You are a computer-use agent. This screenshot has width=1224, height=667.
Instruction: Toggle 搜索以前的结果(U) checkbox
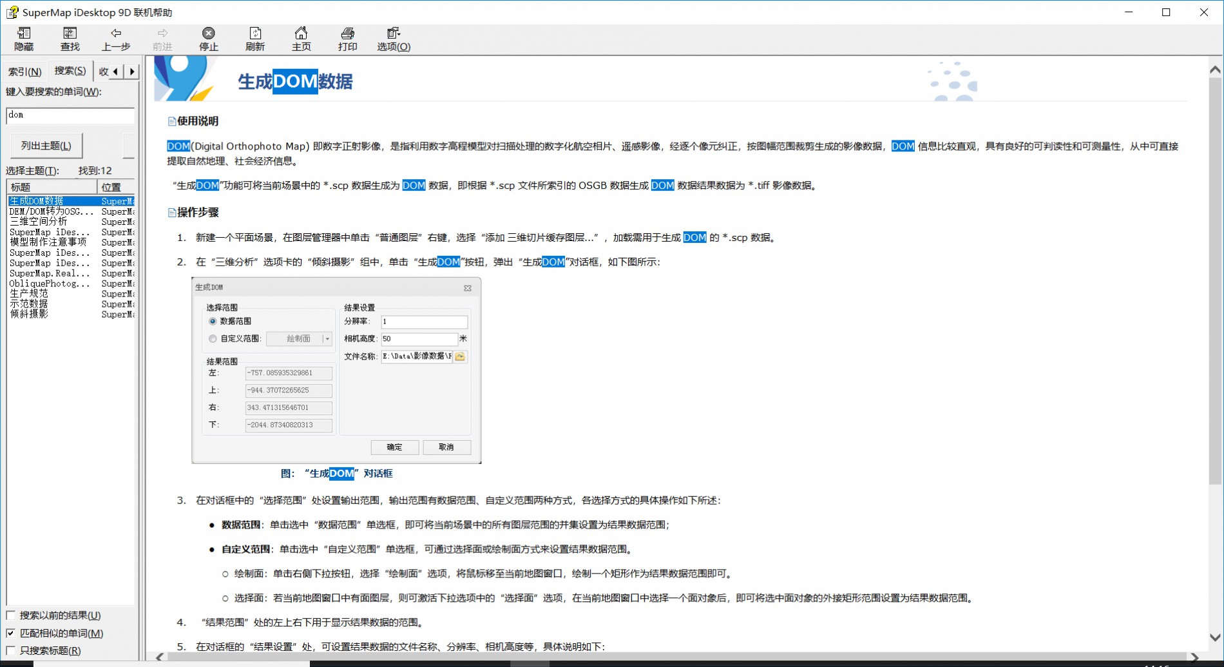[11, 615]
